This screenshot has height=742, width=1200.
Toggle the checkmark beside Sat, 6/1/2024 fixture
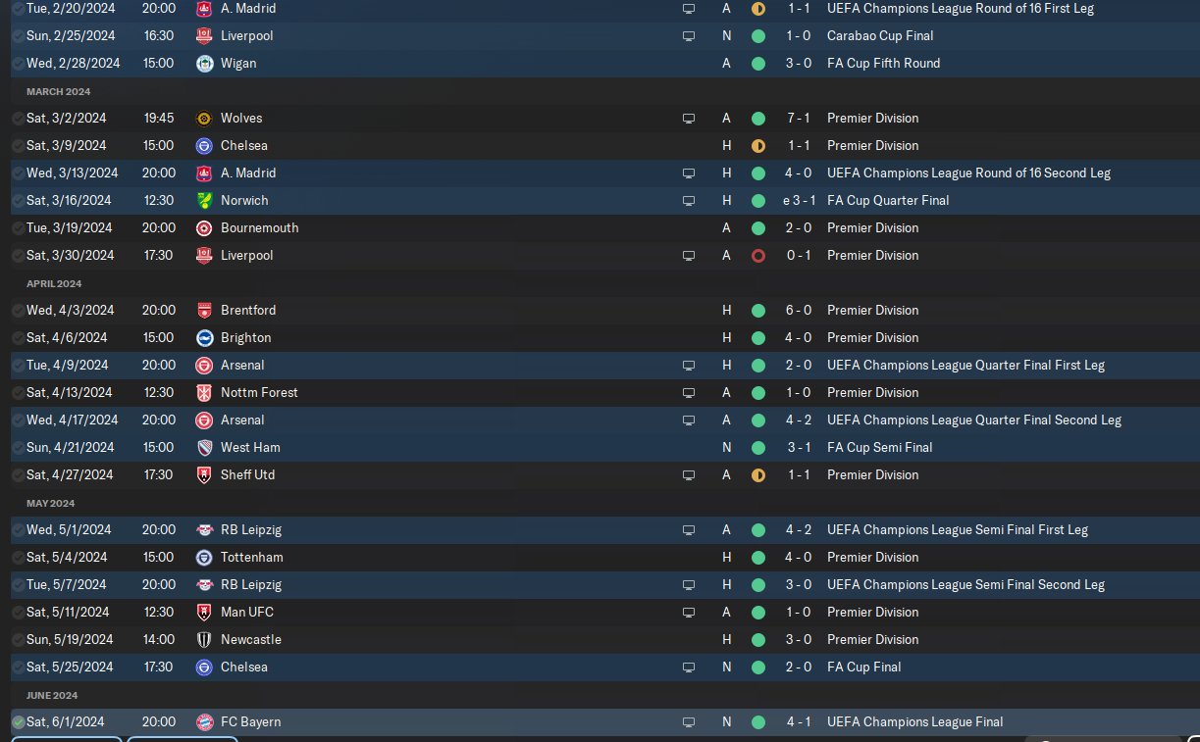pyautogui.click(x=18, y=722)
